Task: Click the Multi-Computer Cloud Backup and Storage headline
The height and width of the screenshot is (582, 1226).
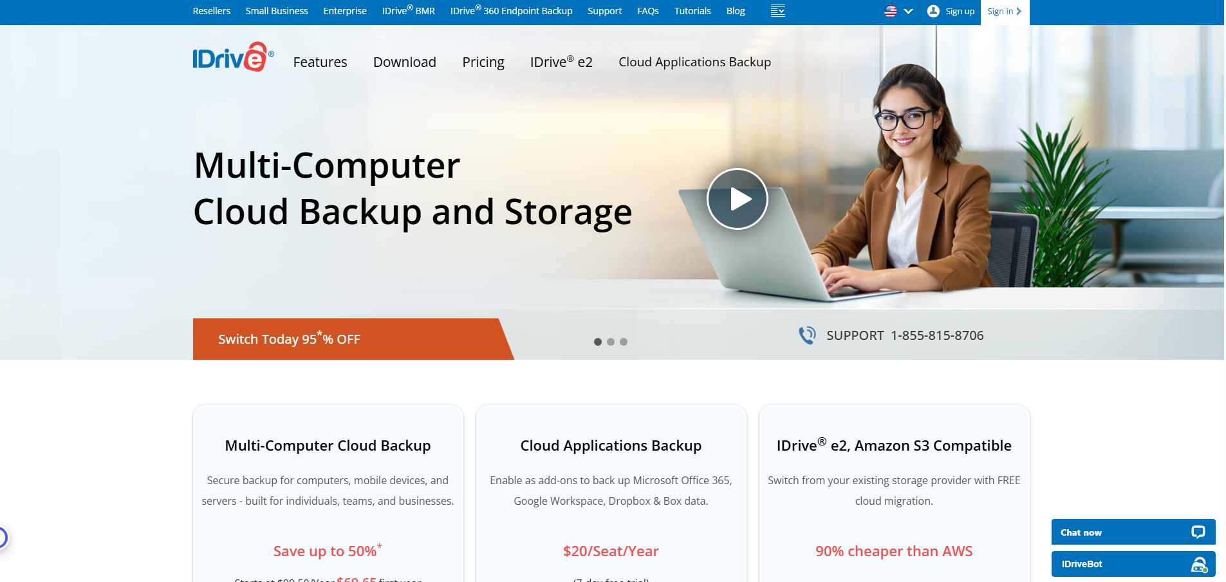Action: pos(413,189)
